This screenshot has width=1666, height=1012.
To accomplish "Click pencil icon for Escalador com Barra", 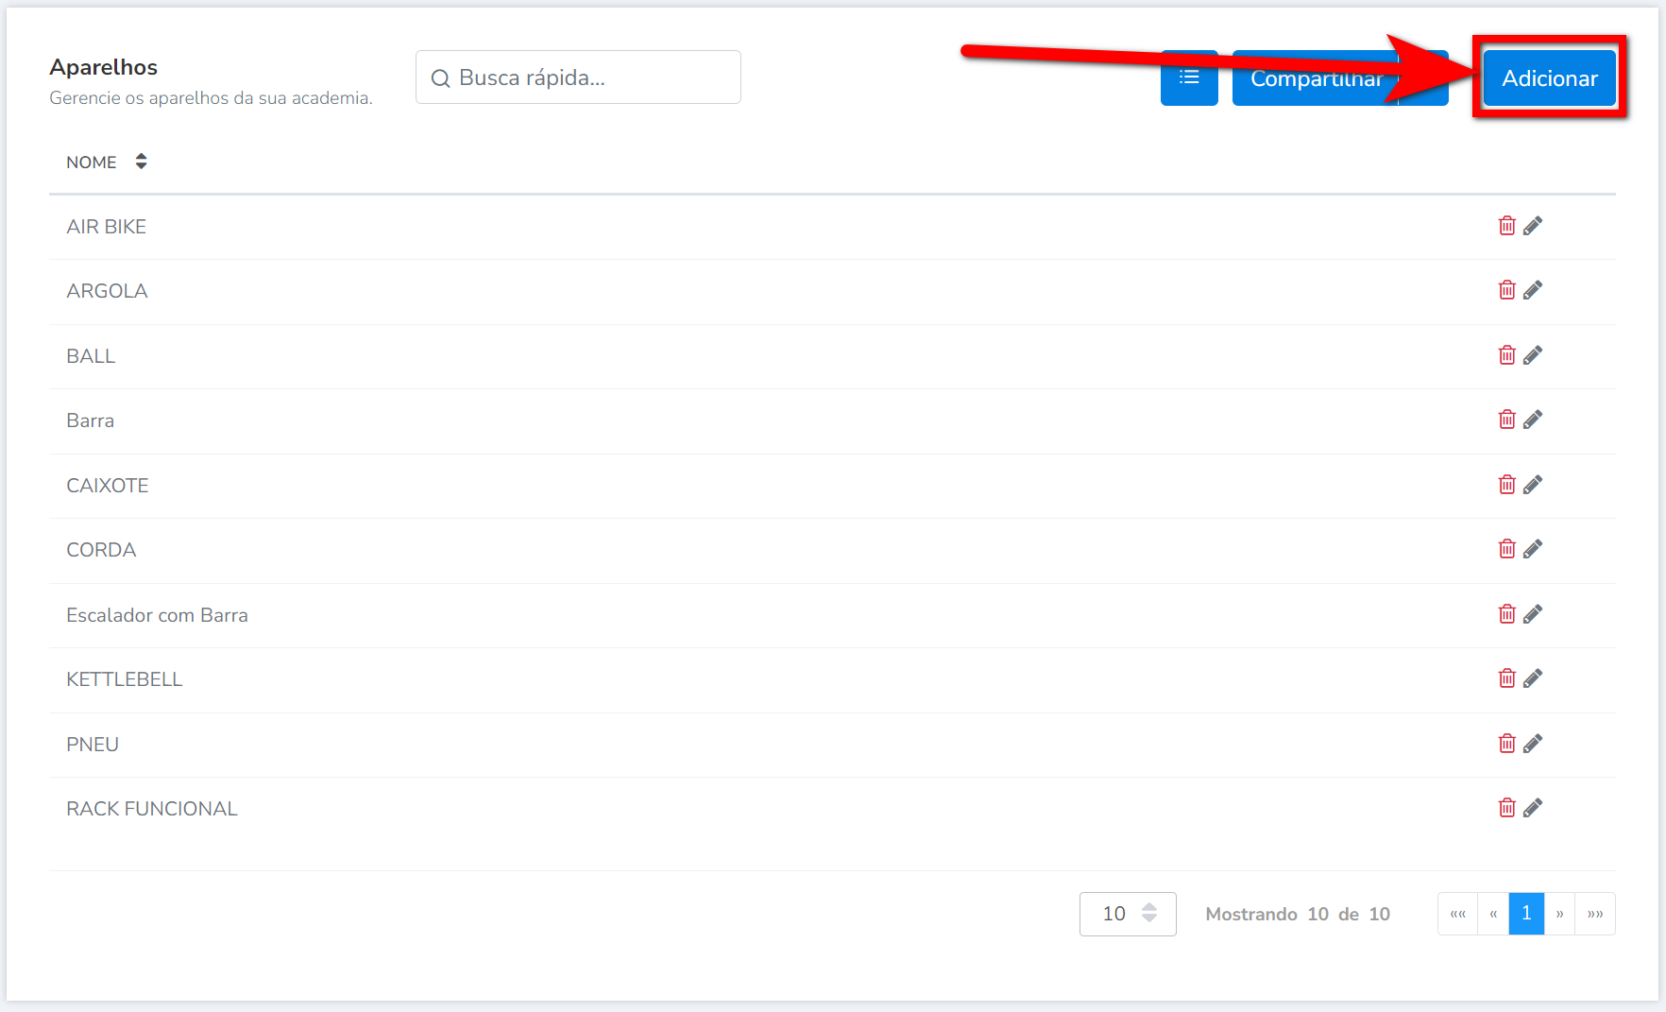I will 1533,614.
